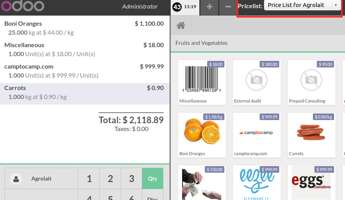This screenshot has width=345, height=200.
Task: Go to the home category icon
Action: [181, 25]
